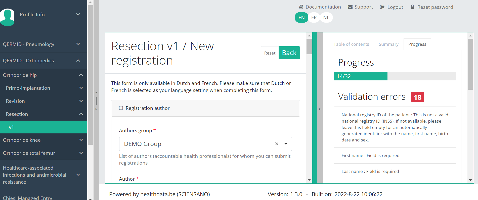
Task: Open the Table of contents tab
Action: pyautogui.click(x=351, y=44)
